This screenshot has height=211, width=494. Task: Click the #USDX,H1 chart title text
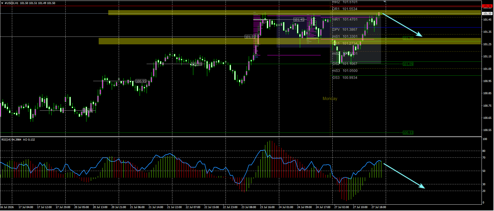click(11, 3)
